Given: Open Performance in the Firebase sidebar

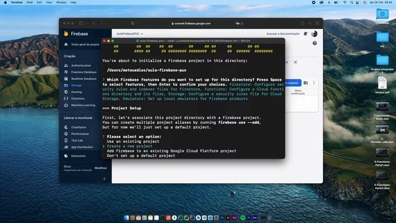Looking at the screenshot, I should pyautogui.click(x=80, y=134).
